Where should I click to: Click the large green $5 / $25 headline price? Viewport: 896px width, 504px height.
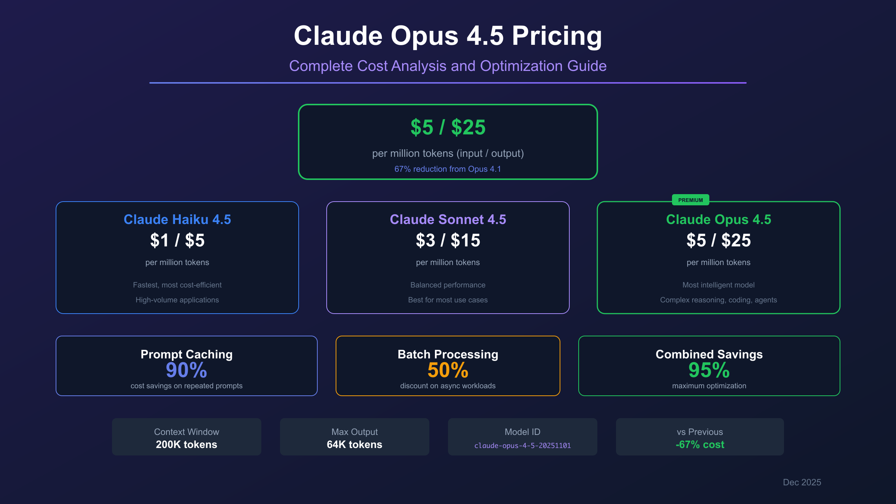point(448,127)
